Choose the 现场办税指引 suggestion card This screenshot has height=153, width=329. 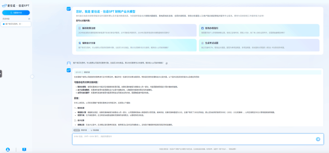259,30
